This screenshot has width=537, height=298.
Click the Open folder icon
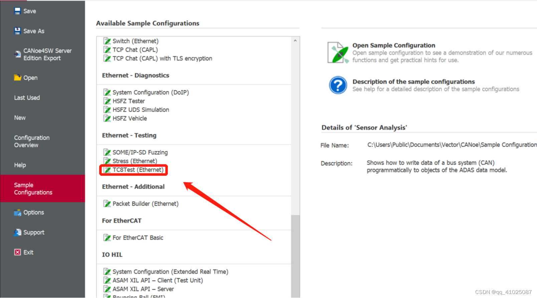click(17, 78)
